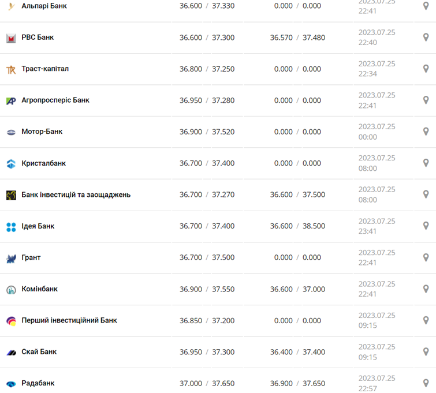The image size is (436, 393).
Task: Click the Мотор-Банк name link
Action: click(x=42, y=132)
